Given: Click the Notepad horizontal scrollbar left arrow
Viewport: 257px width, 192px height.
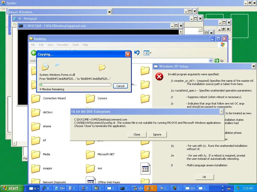Looking at the screenshot, I should click(x=15, y=143).
